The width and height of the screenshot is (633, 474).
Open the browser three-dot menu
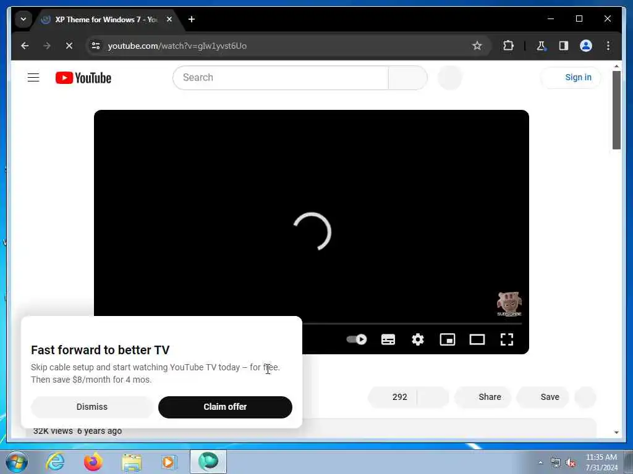pyautogui.click(x=608, y=46)
